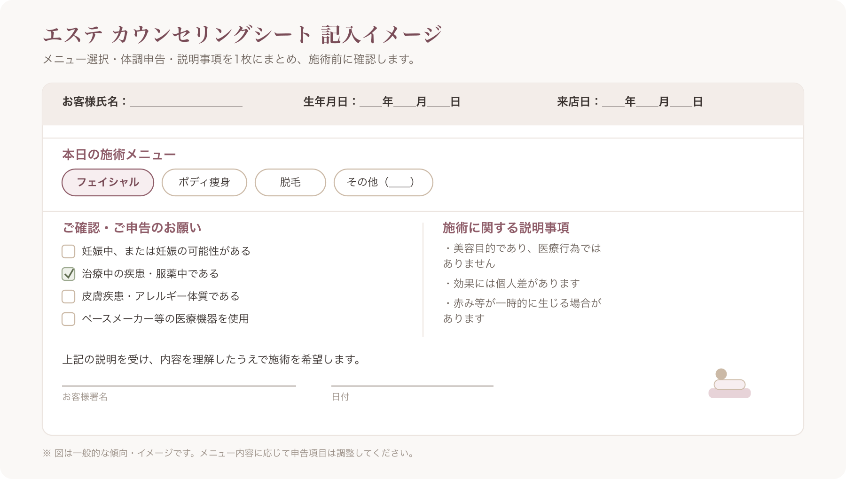Click the heading 本日の施術メニュー
Screen dimensions: 846x479
coord(119,155)
